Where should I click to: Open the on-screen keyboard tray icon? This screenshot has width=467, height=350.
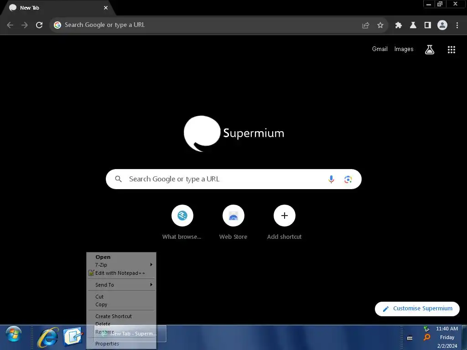(x=410, y=338)
